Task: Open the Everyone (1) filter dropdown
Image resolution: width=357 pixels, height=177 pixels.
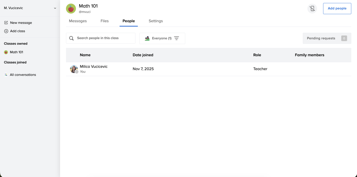Action: coord(162,38)
